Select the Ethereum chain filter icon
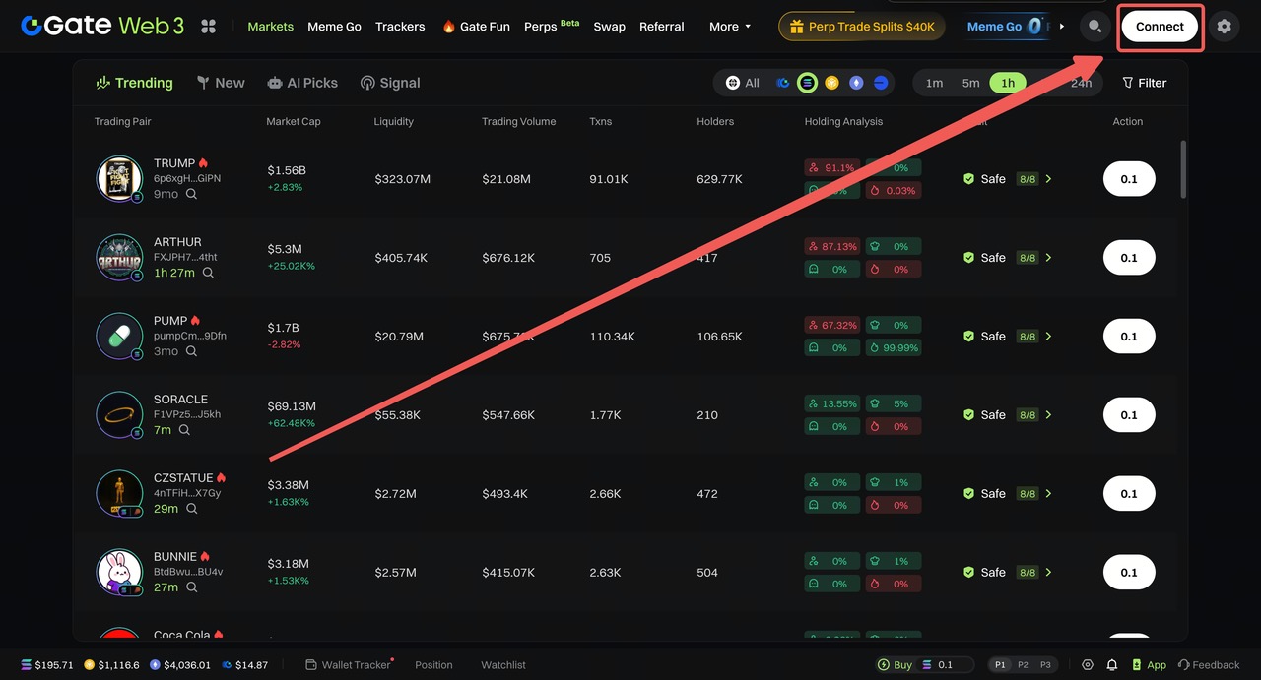This screenshot has height=680, width=1261. coord(856,83)
